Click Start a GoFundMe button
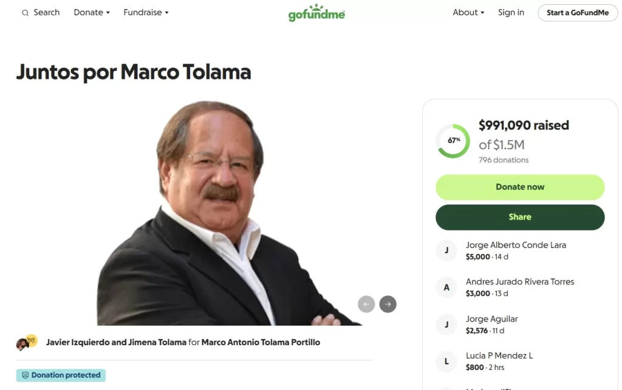 click(577, 13)
